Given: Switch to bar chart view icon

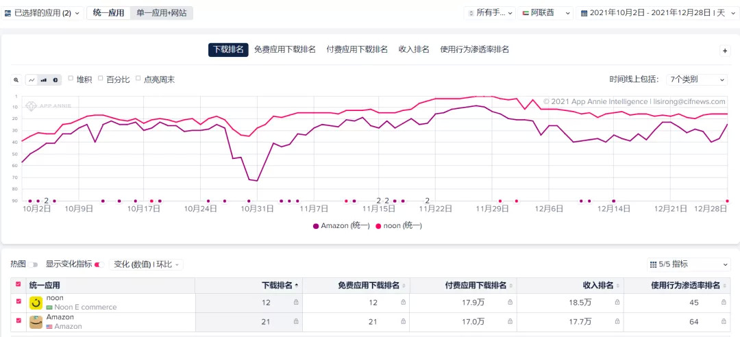Looking at the screenshot, I should pyautogui.click(x=44, y=80).
